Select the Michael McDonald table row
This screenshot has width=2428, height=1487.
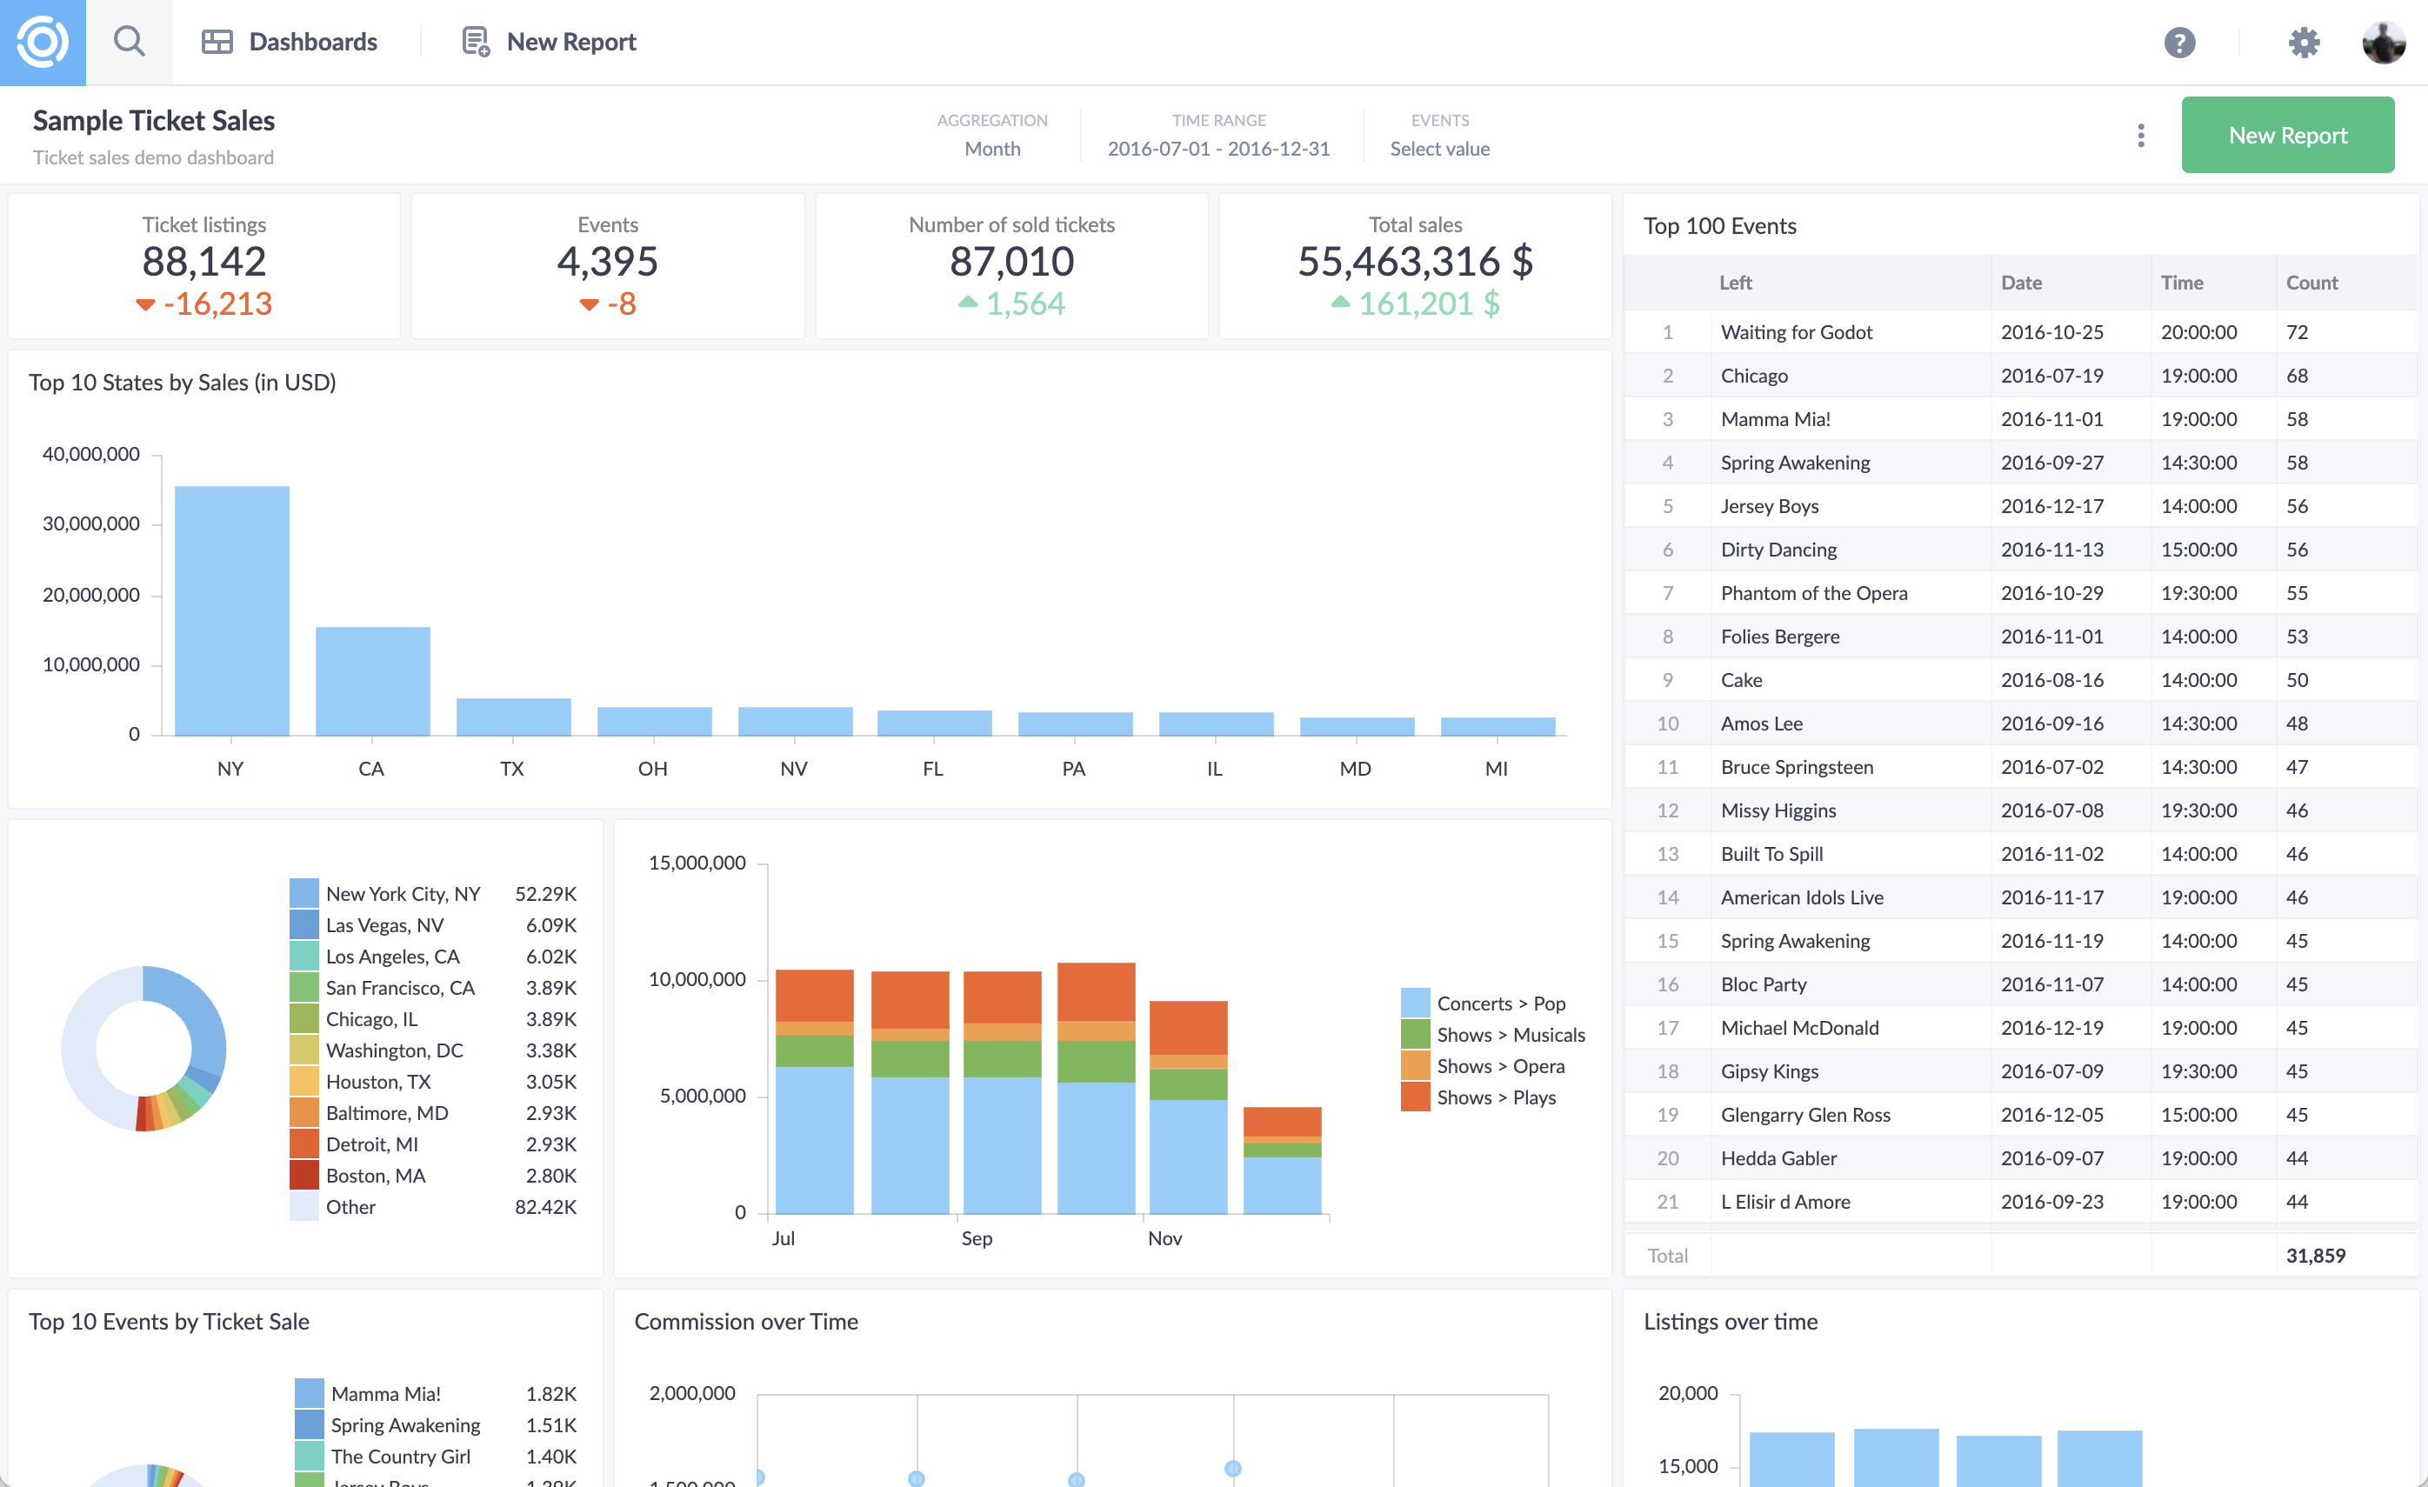(2020, 1028)
